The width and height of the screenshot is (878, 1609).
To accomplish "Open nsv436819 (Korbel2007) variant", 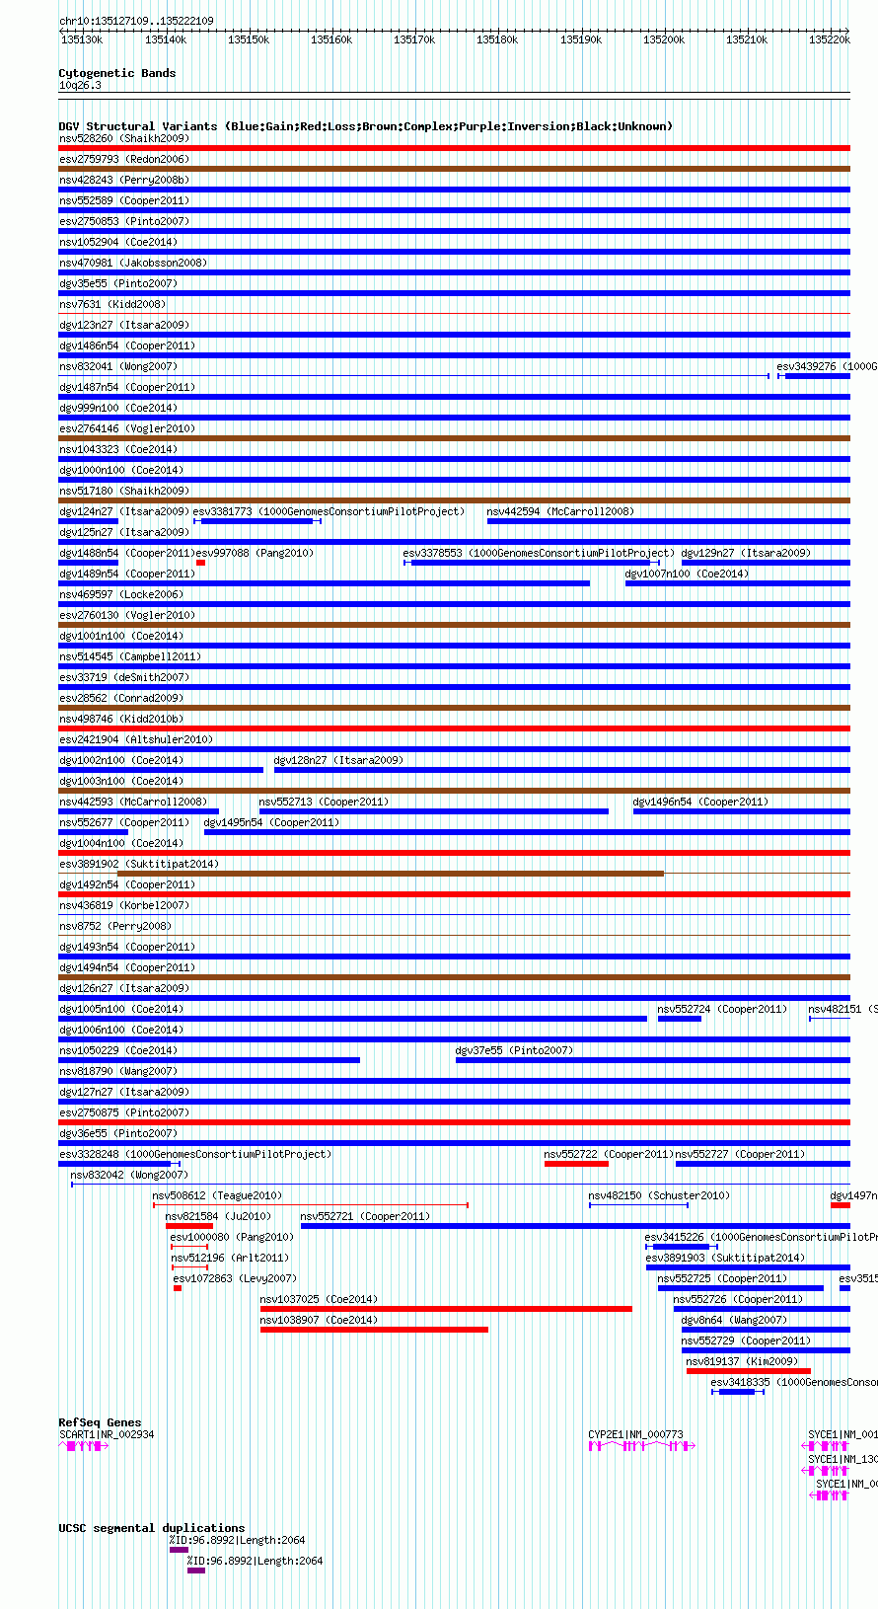I will point(124,905).
